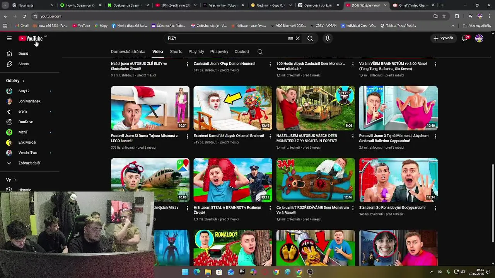Screen dimensions: 495x278
Task: Open options for 'NAŠEL JSEM AUTOBUS VŠECH DEER' video
Action: tap(353, 136)
